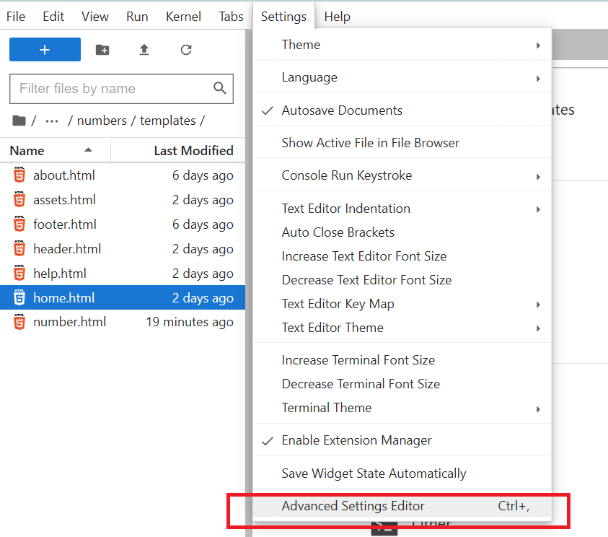Click the search magnifier in filter box
The width and height of the screenshot is (608, 537).
219,89
